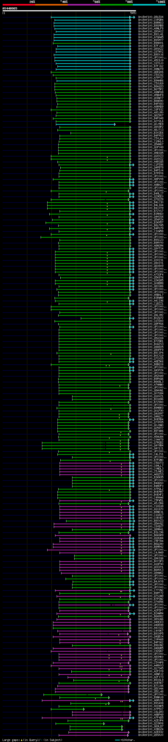Open hit UniRef100_C0PQR4
This screenshot has width=168, height=742.
pyautogui.click(x=151, y=20)
